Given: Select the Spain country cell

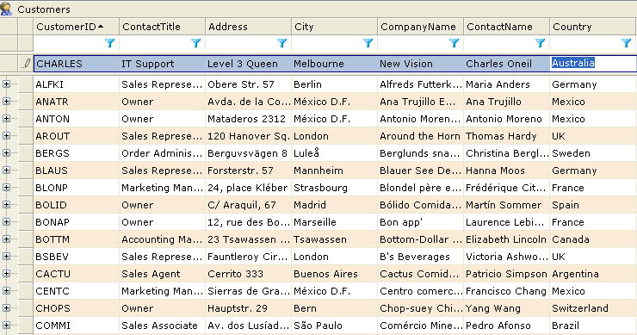Looking at the screenshot, I should pyautogui.click(x=593, y=204).
